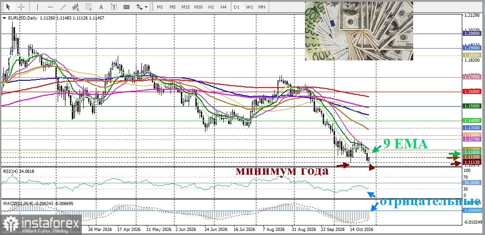The width and height of the screenshot is (485, 235).
Task: Click the 1.13500 price level tag
Action: click(472, 127)
